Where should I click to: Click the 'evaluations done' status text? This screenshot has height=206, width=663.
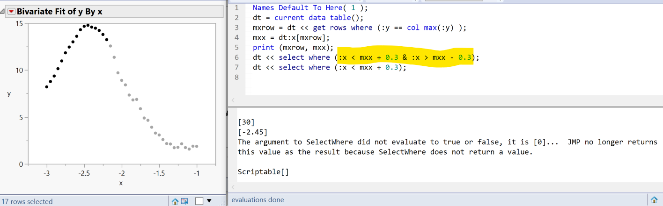tap(258, 200)
